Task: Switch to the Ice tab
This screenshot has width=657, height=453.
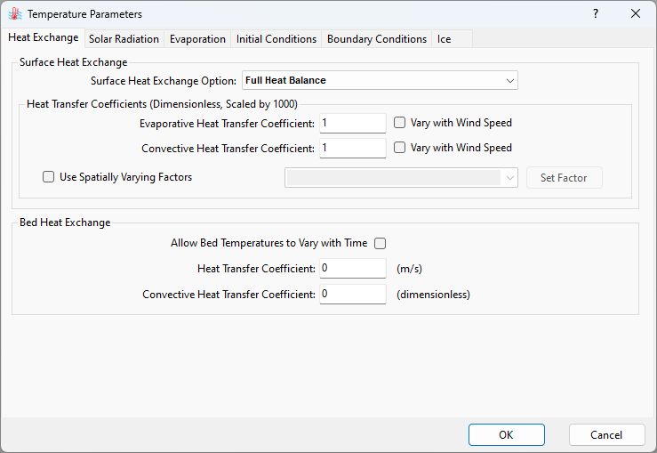Action: click(x=444, y=39)
